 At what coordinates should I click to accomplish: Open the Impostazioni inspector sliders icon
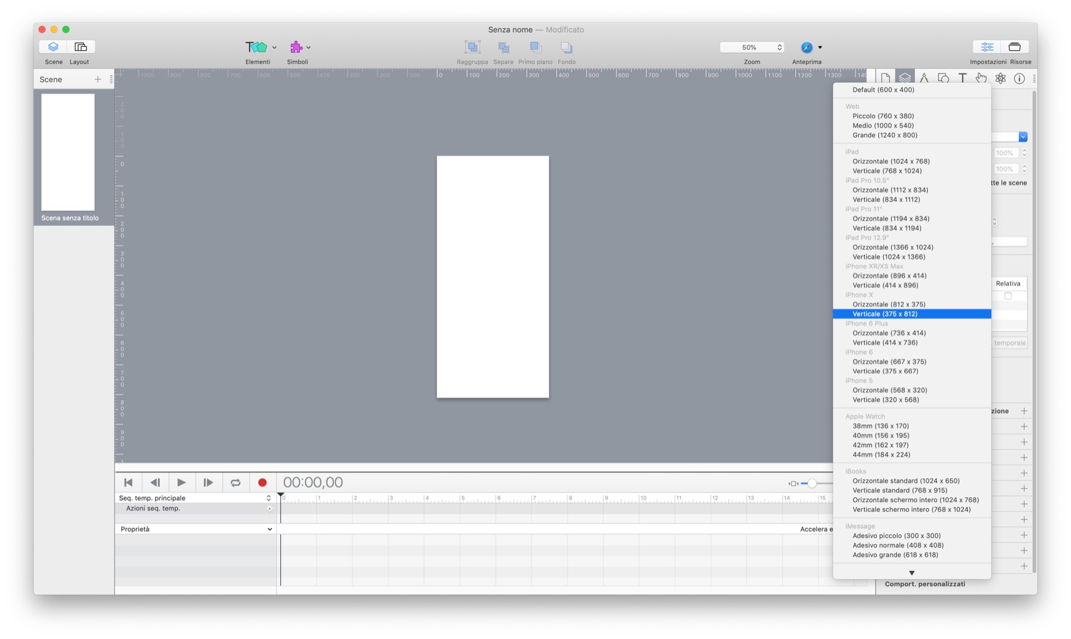987,47
